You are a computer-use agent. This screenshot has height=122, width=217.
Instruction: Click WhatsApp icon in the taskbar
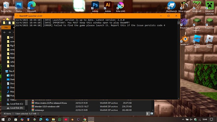pos(60,119)
